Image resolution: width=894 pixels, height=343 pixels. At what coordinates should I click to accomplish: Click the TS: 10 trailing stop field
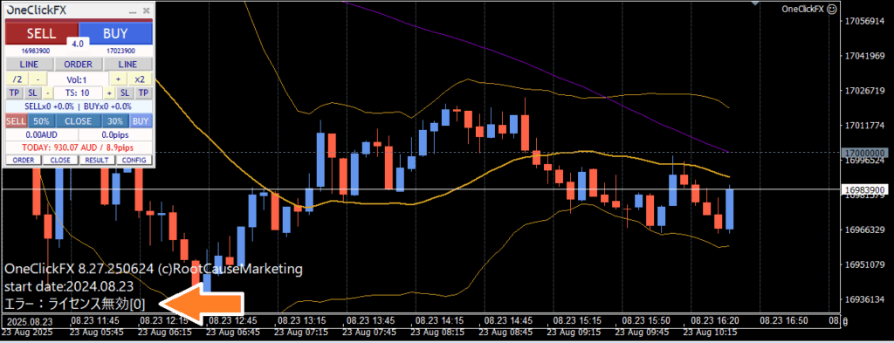click(x=78, y=93)
